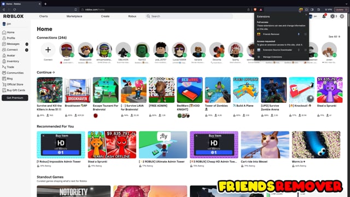350x197 pixels.
Task: Open Impossible Admin Tower recommended game
Action: click(61, 144)
